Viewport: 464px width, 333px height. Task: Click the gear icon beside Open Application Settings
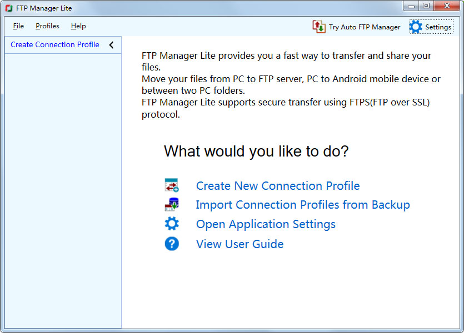pos(172,224)
